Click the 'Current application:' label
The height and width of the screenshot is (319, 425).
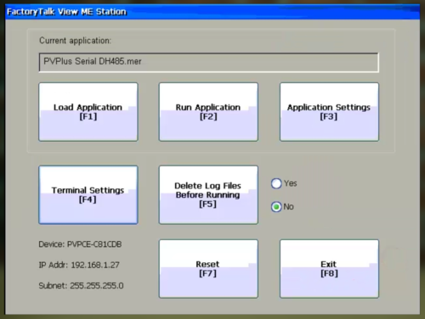click(75, 41)
